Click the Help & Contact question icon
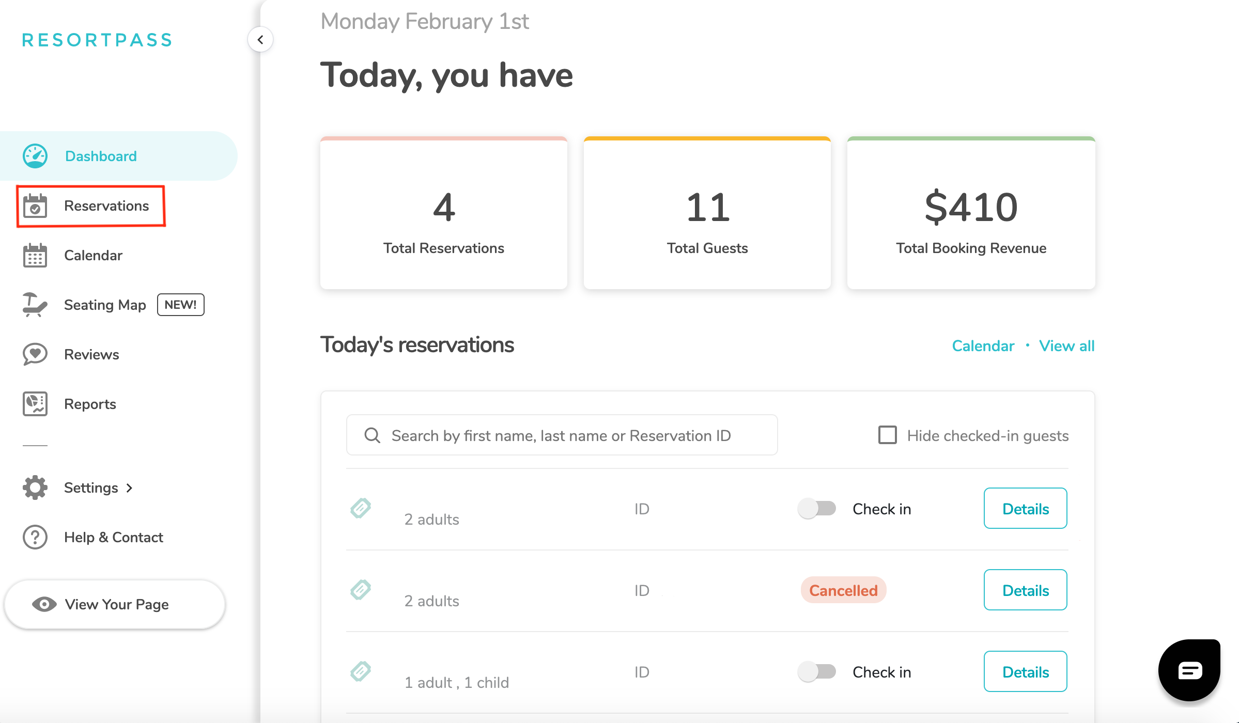The image size is (1239, 723). 35,537
